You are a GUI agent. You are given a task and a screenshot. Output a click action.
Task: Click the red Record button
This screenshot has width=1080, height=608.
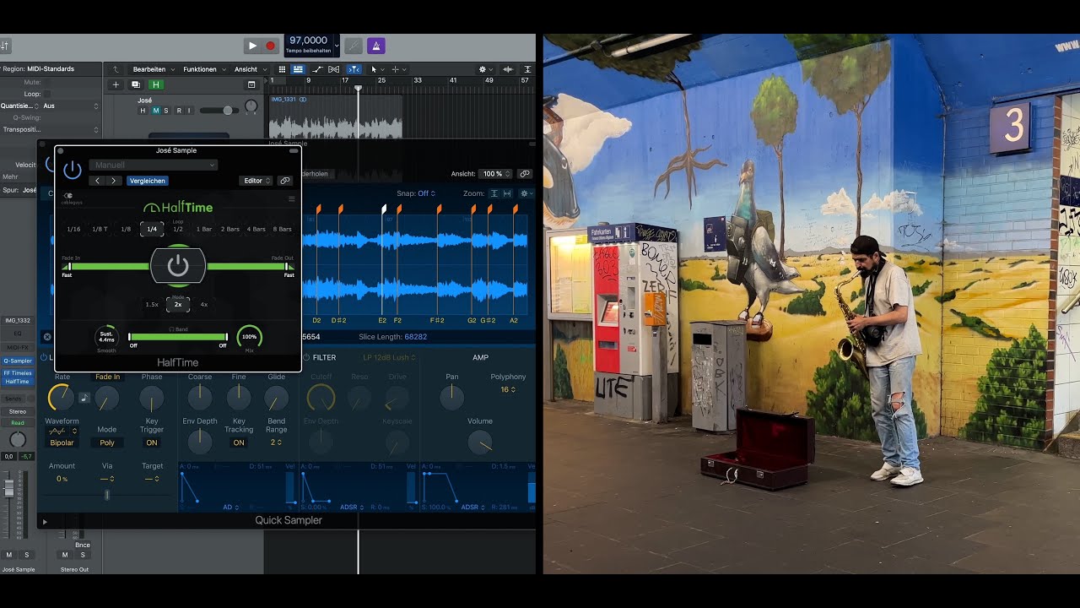(271, 46)
